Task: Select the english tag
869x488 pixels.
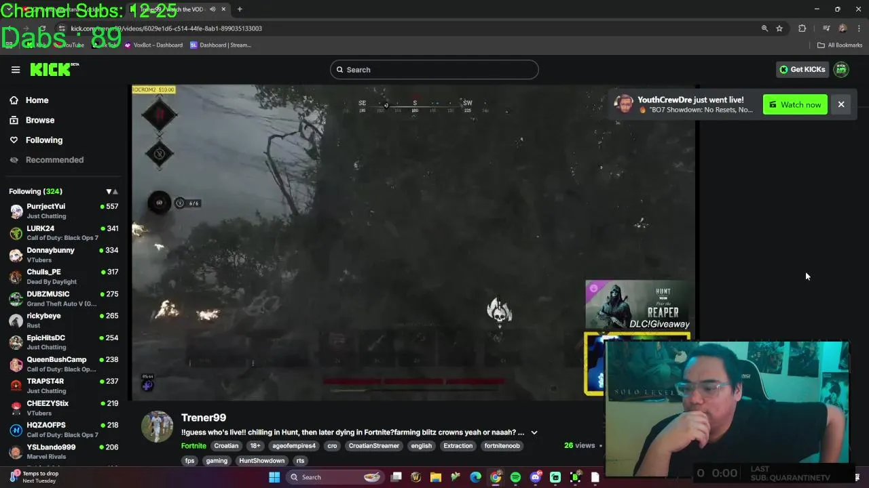Action: (x=421, y=446)
